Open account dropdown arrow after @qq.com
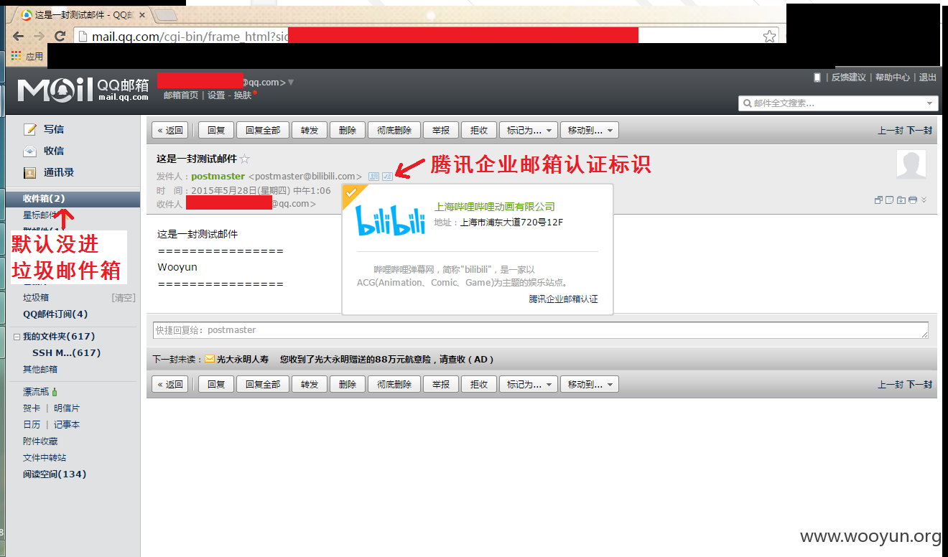The width and height of the screenshot is (948, 557). (291, 83)
